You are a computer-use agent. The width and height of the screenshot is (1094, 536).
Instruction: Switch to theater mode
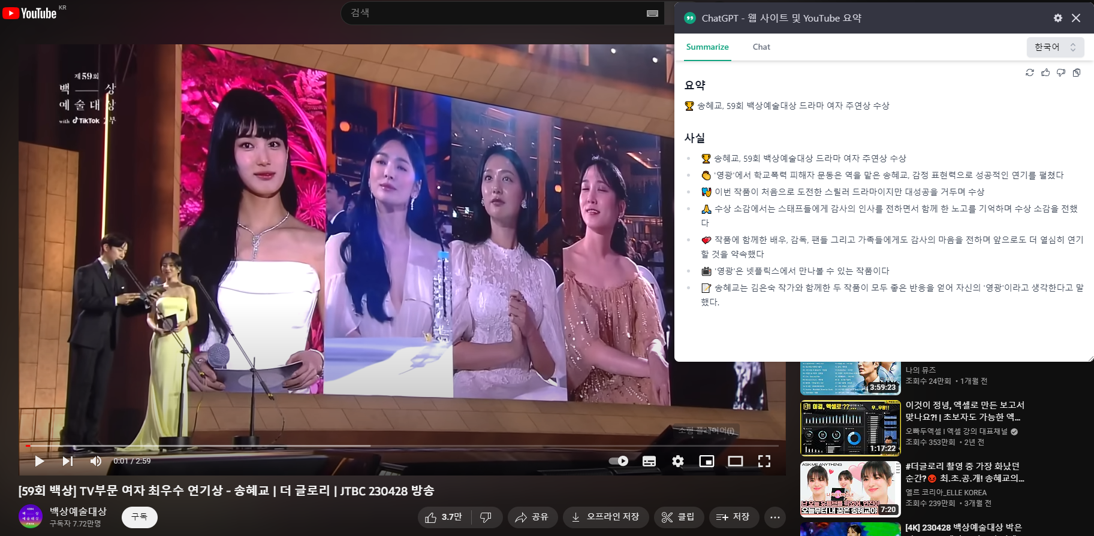(736, 461)
